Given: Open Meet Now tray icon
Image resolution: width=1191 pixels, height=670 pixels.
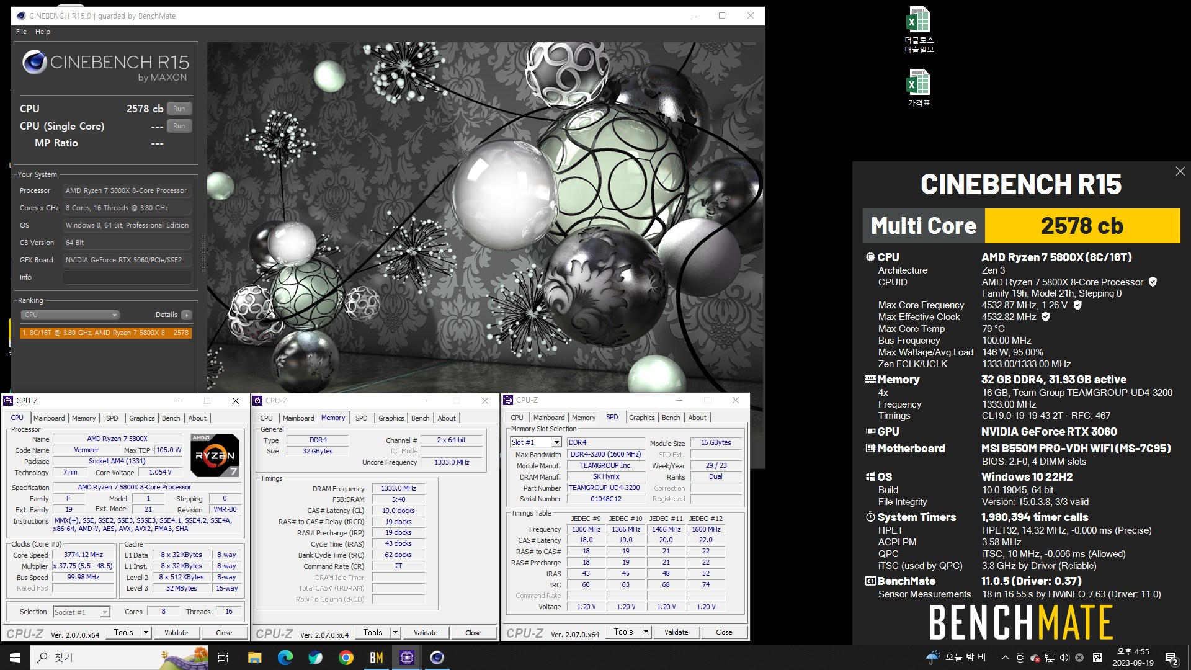Looking at the screenshot, I should click(1020, 658).
